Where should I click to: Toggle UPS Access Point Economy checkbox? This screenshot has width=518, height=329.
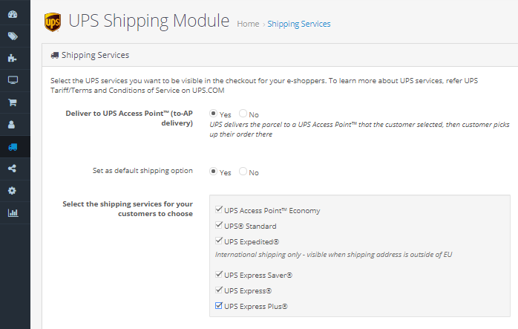[x=218, y=209]
